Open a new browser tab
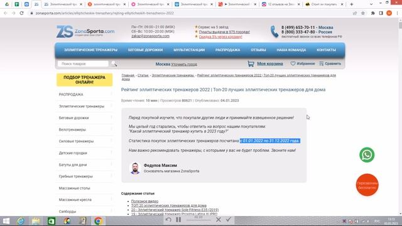Screen dimensions: 402x226 (352, 4)
